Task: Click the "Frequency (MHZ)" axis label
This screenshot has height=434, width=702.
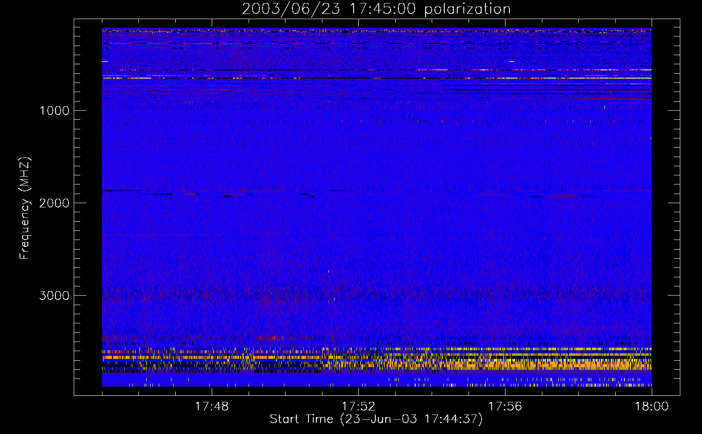Action: click(25, 208)
